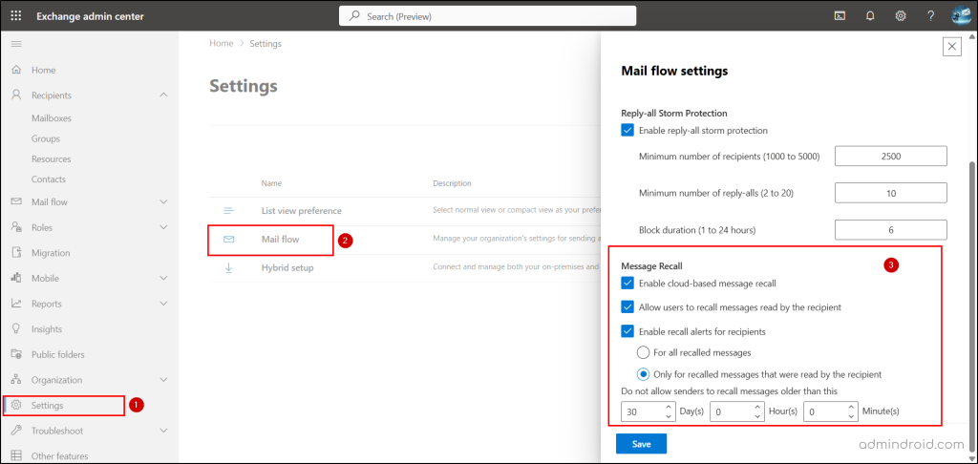The image size is (978, 464).
Task: Click the envelope icon in Mail flow row
Action: (x=229, y=240)
